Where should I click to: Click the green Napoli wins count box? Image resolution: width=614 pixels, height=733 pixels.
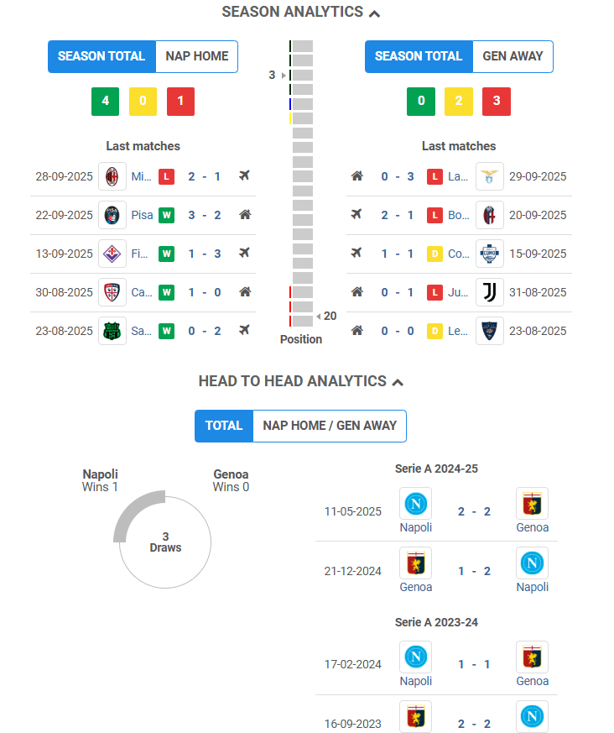(x=105, y=102)
